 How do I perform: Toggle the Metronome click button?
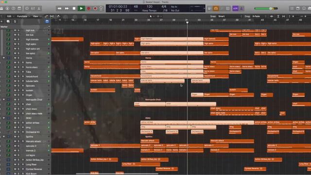(x=242, y=8)
